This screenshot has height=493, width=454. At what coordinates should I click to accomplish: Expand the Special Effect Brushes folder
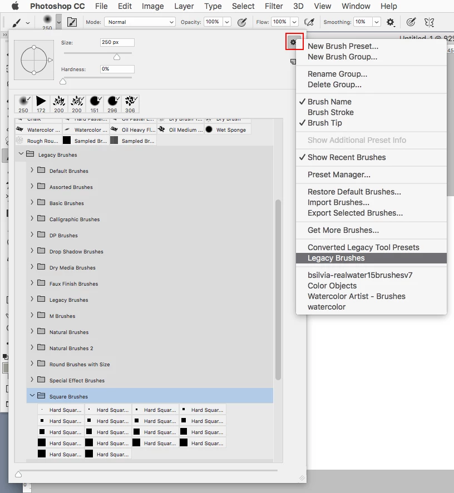[x=32, y=380]
